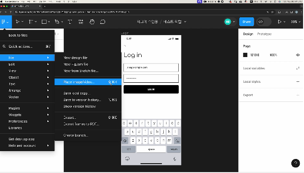Open the Preferences submenu
The height and width of the screenshot is (173, 304).
pyautogui.click(x=27, y=122)
